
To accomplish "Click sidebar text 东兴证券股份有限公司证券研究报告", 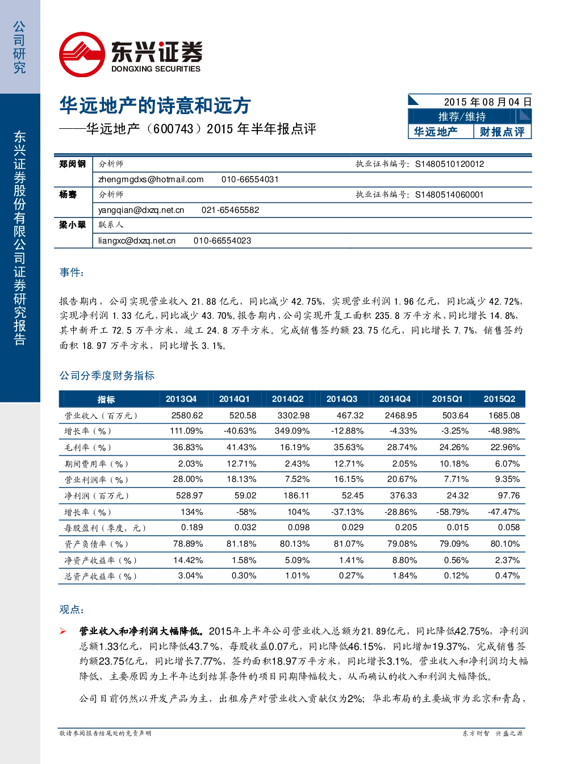I will coord(20,238).
